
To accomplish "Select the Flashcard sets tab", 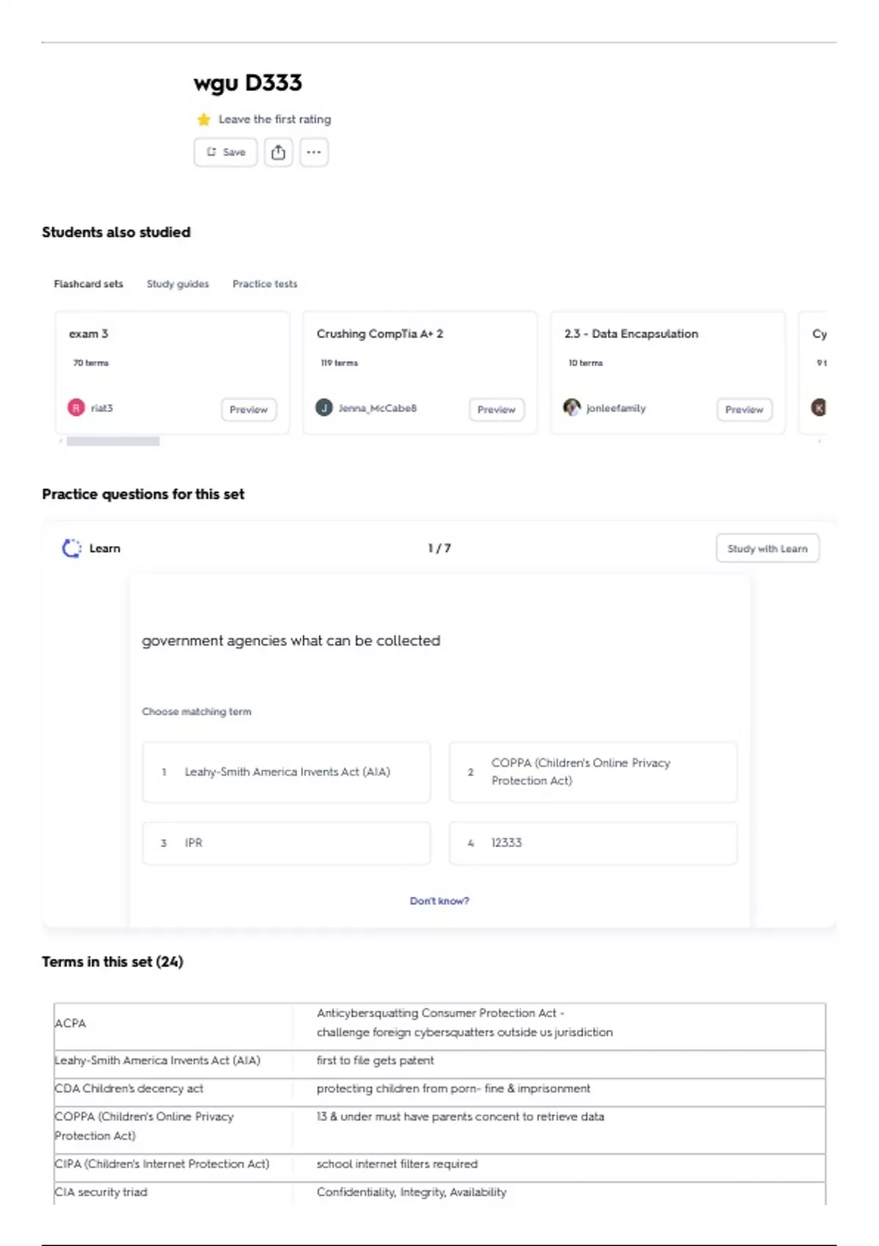I will (x=89, y=284).
